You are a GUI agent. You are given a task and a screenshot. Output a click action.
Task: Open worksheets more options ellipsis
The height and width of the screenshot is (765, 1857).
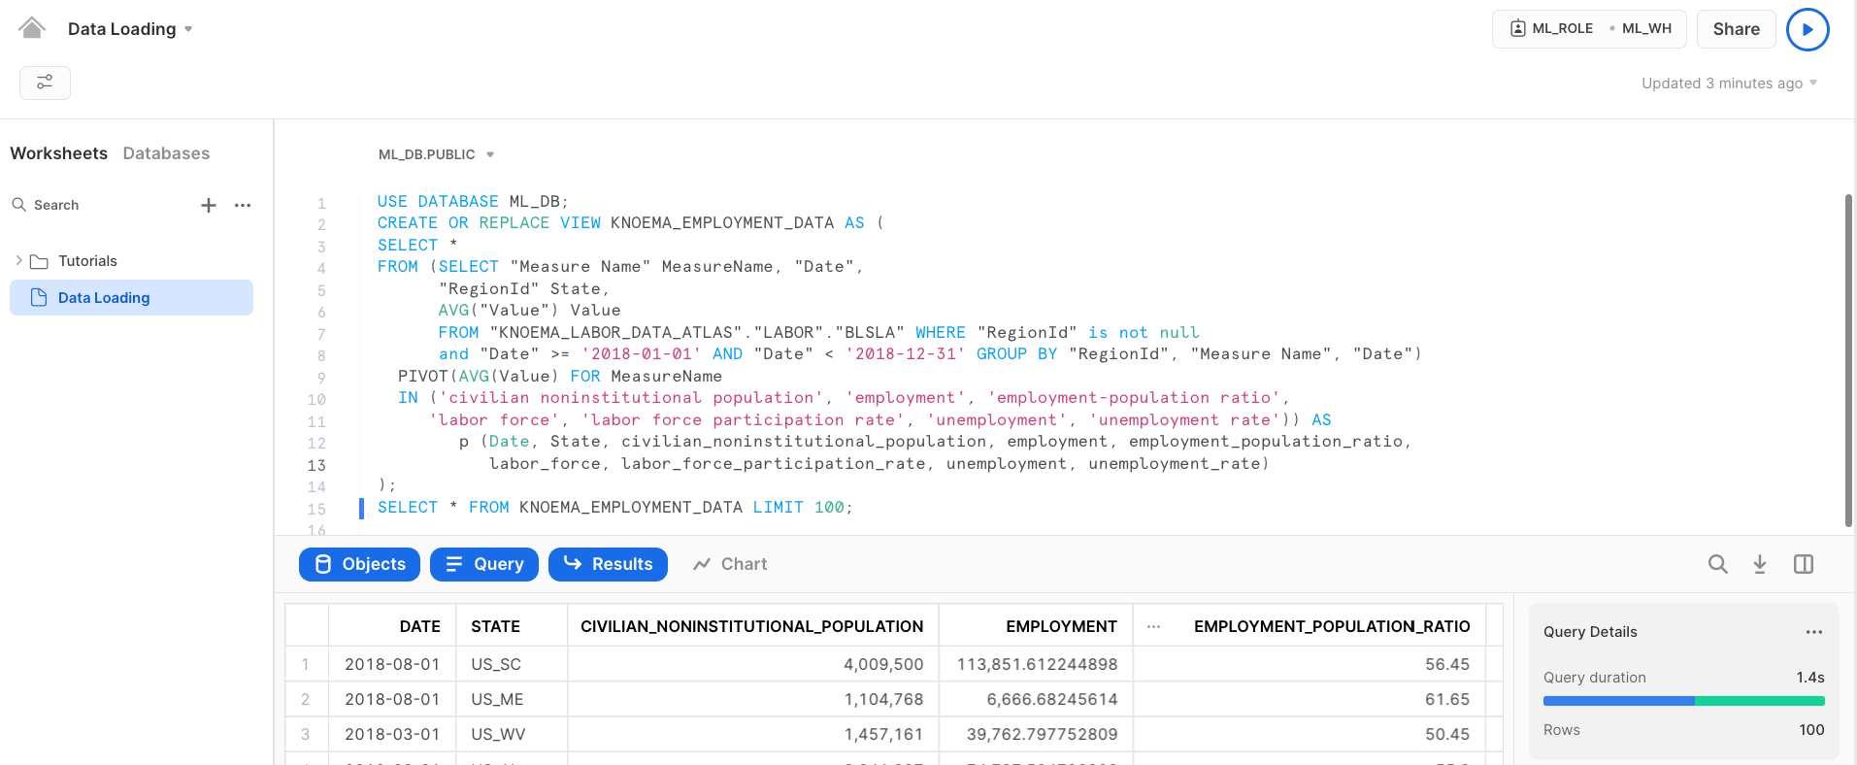pyautogui.click(x=243, y=205)
